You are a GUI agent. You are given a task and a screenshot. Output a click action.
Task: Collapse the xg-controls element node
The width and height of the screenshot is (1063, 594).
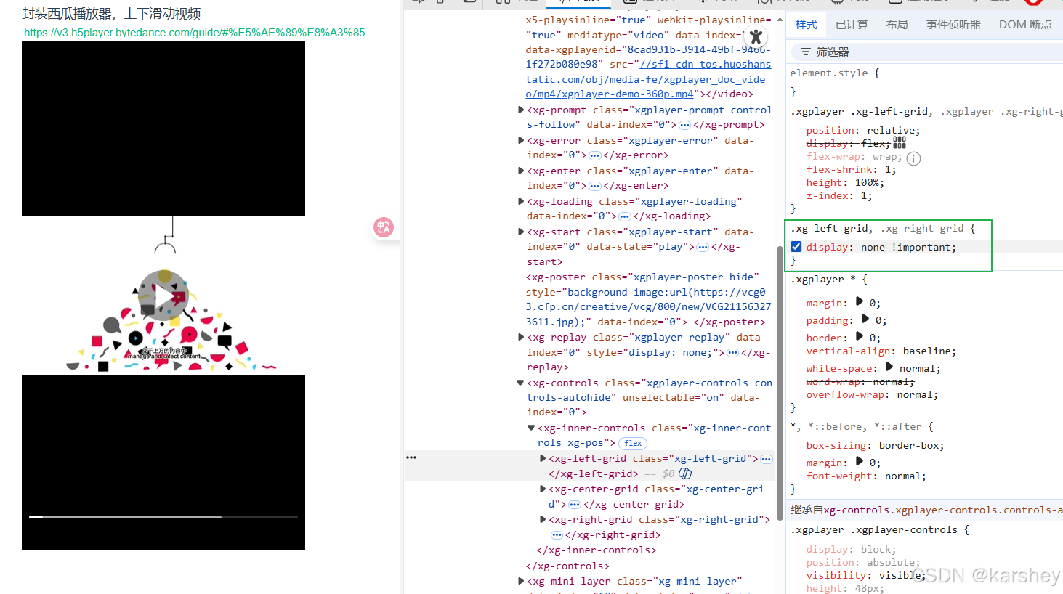tap(520, 383)
